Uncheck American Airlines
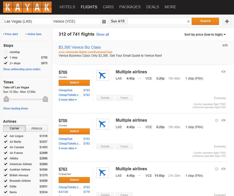Image resolution: width=234 pixels, height=196 pixels. pos(6,164)
